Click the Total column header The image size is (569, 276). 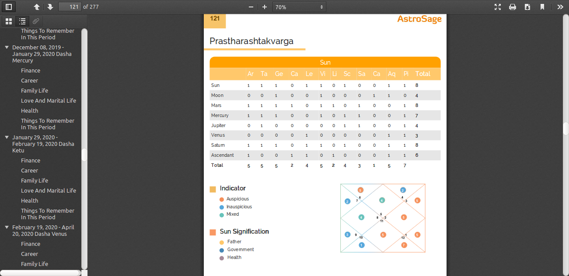pyautogui.click(x=423, y=74)
